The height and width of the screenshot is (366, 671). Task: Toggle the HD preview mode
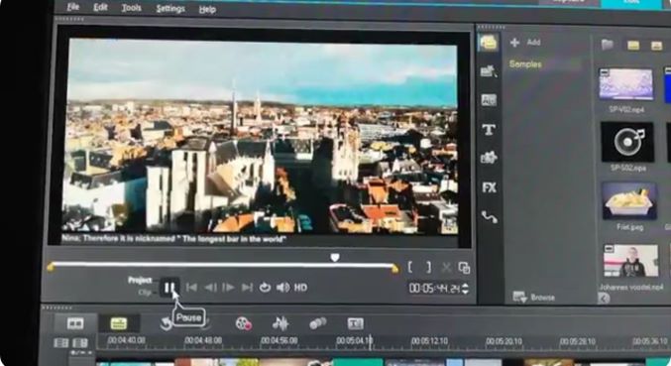coord(300,288)
